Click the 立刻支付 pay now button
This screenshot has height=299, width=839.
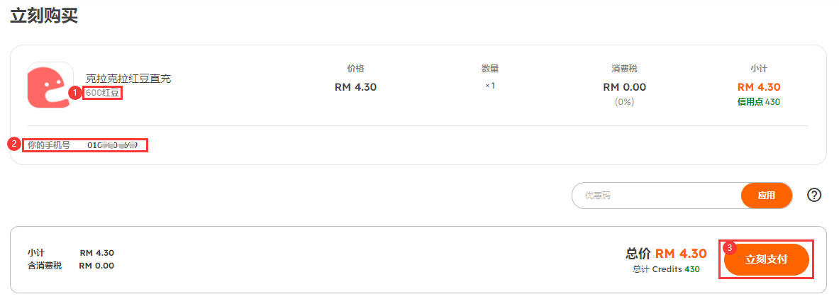[766, 259]
